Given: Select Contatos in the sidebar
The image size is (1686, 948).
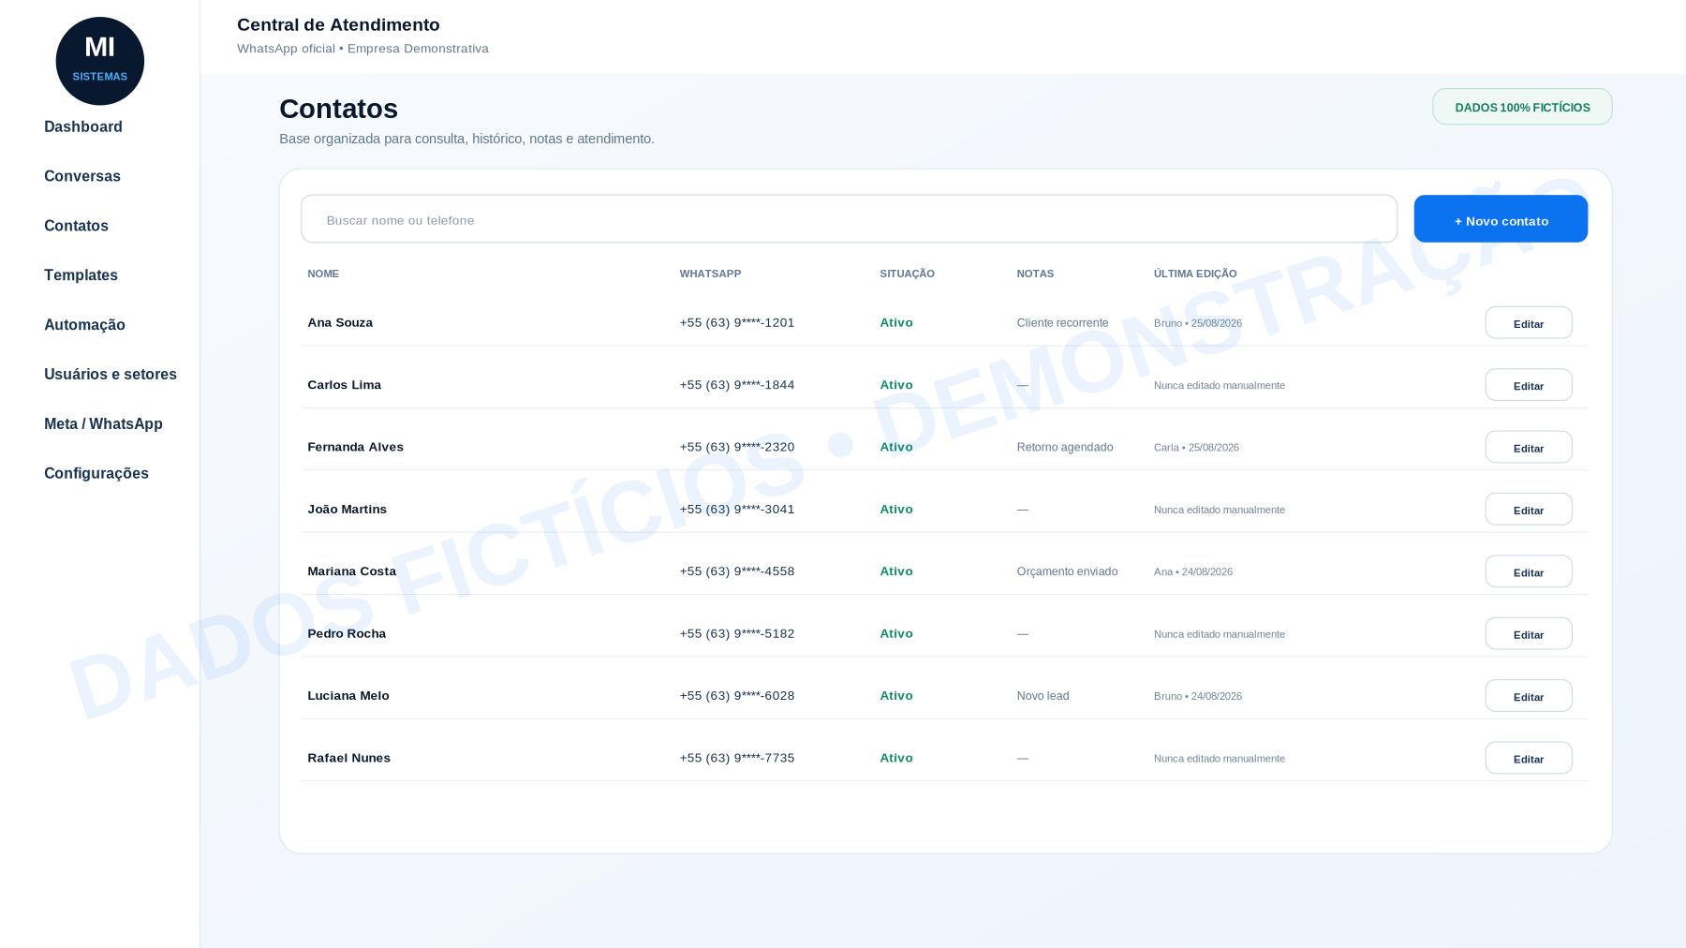Looking at the screenshot, I should [76, 226].
